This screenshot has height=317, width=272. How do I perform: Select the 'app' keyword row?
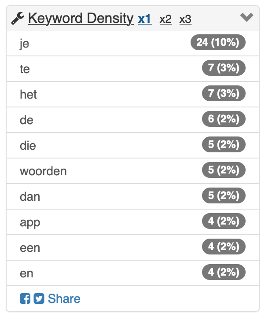coord(132,222)
